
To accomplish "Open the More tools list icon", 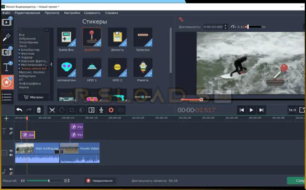I will click(7, 97).
